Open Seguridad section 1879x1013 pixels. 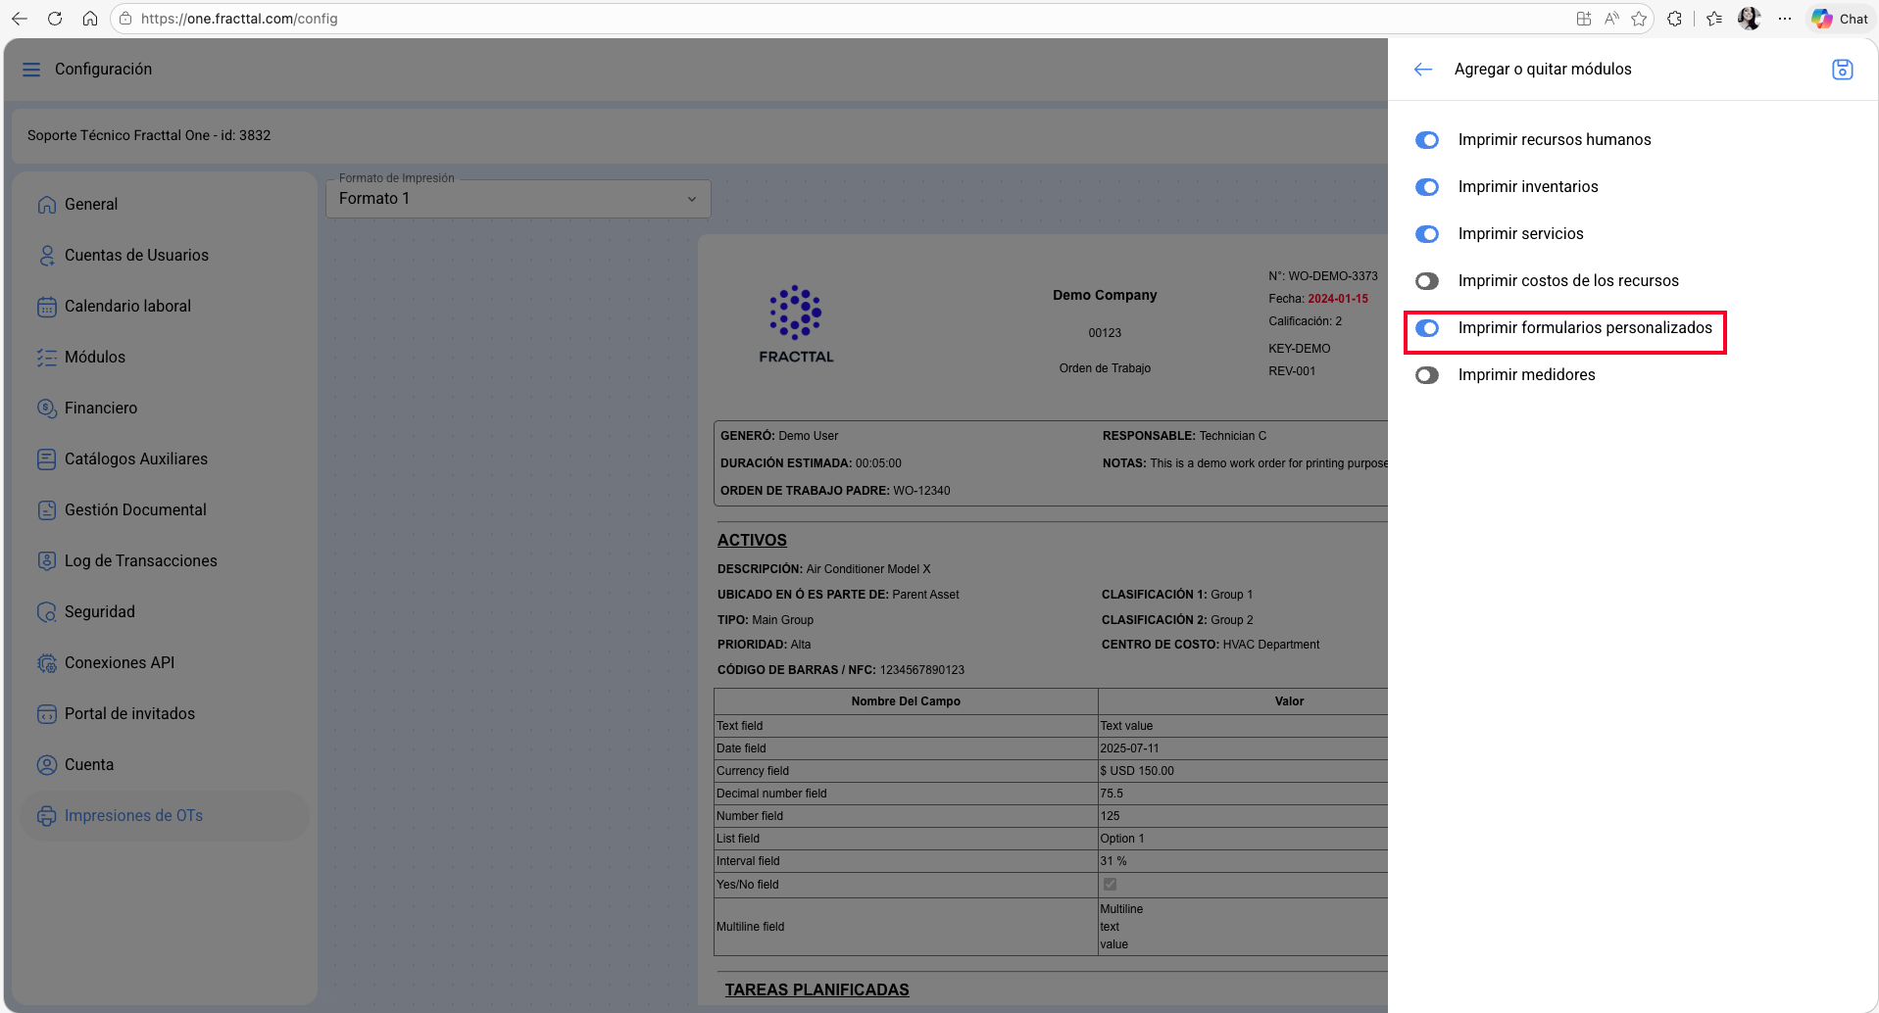tap(165, 612)
